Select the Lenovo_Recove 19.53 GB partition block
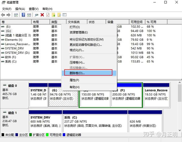The width and height of the screenshot is (182, 142). pyautogui.click(x=156, y=95)
